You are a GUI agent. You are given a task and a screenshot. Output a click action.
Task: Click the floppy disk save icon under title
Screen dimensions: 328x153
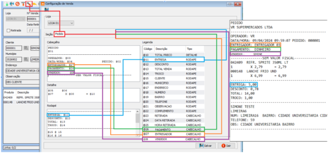47,9
